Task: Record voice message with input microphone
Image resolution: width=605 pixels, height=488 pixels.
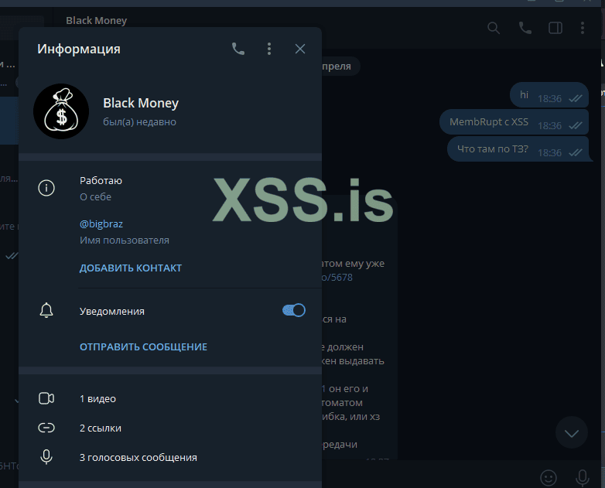Action: point(583,478)
